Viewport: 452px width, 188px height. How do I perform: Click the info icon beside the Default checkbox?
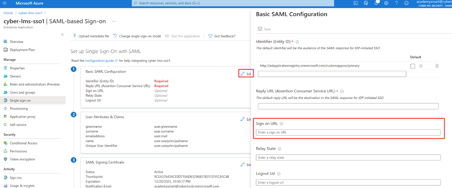pos(421,66)
